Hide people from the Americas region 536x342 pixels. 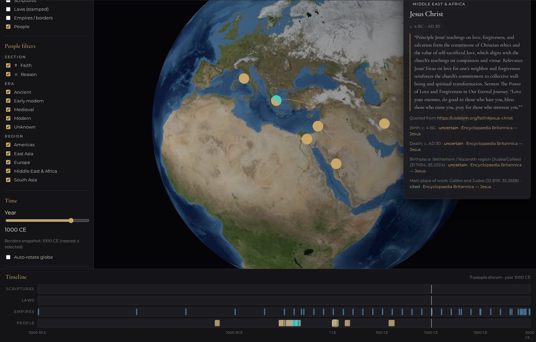(8, 145)
